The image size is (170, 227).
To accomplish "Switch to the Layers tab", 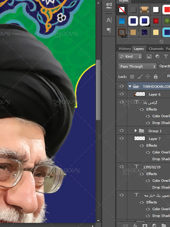I will [x=139, y=49].
